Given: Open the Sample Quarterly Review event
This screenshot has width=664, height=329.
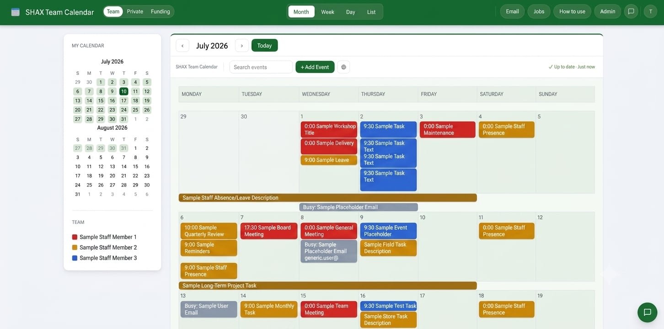Looking at the screenshot, I should tap(209, 231).
